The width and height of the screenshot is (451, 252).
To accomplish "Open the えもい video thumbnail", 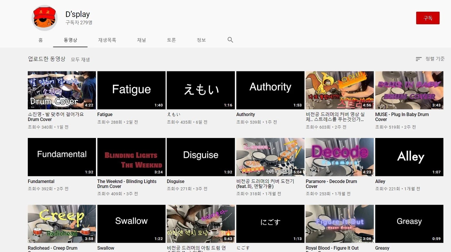I will tap(201, 90).
